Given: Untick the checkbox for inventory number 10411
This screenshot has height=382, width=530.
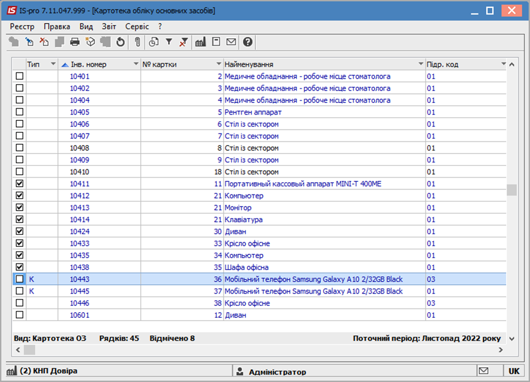Looking at the screenshot, I should pyautogui.click(x=19, y=183).
